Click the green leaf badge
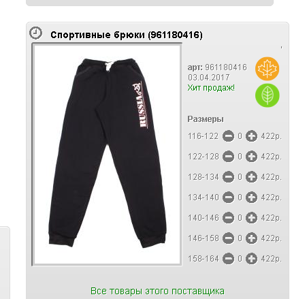 pyautogui.click(x=267, y=95)
